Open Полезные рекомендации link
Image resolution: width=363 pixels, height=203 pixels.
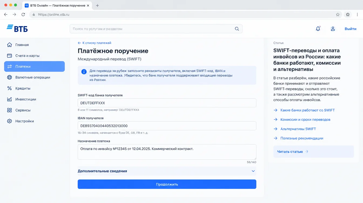[x=302, y=138]
